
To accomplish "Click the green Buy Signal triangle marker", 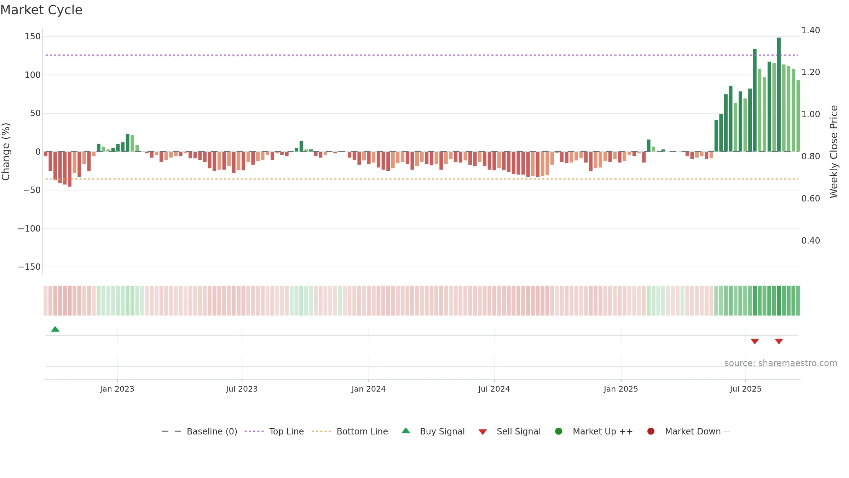I will click(55, 329).
